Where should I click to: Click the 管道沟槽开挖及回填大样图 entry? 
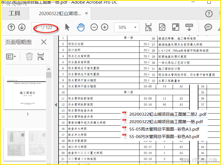(87, 123)
